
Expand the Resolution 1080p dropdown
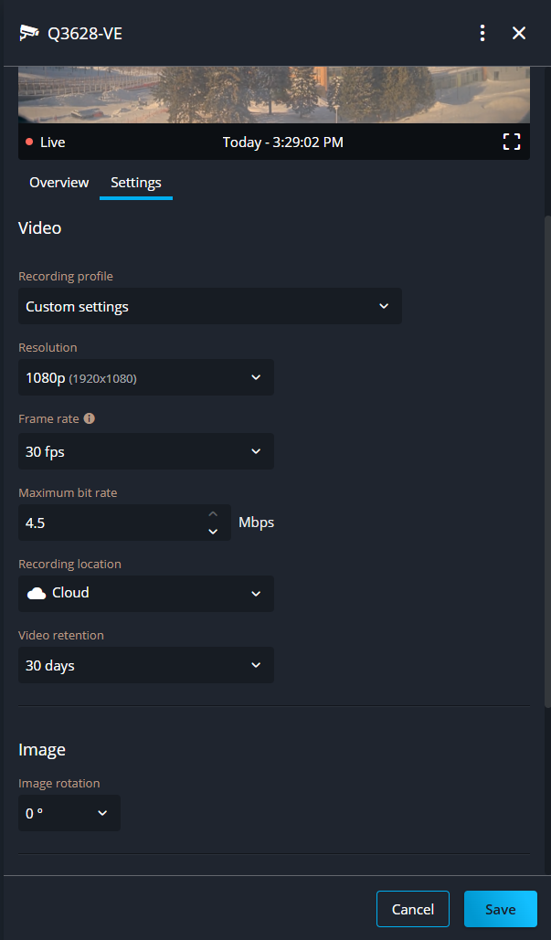tap(145, 377)
